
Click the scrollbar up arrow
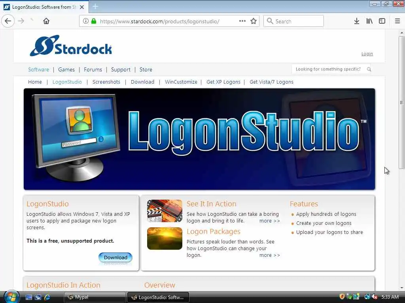pyautogui.click(x=401, y=33)
